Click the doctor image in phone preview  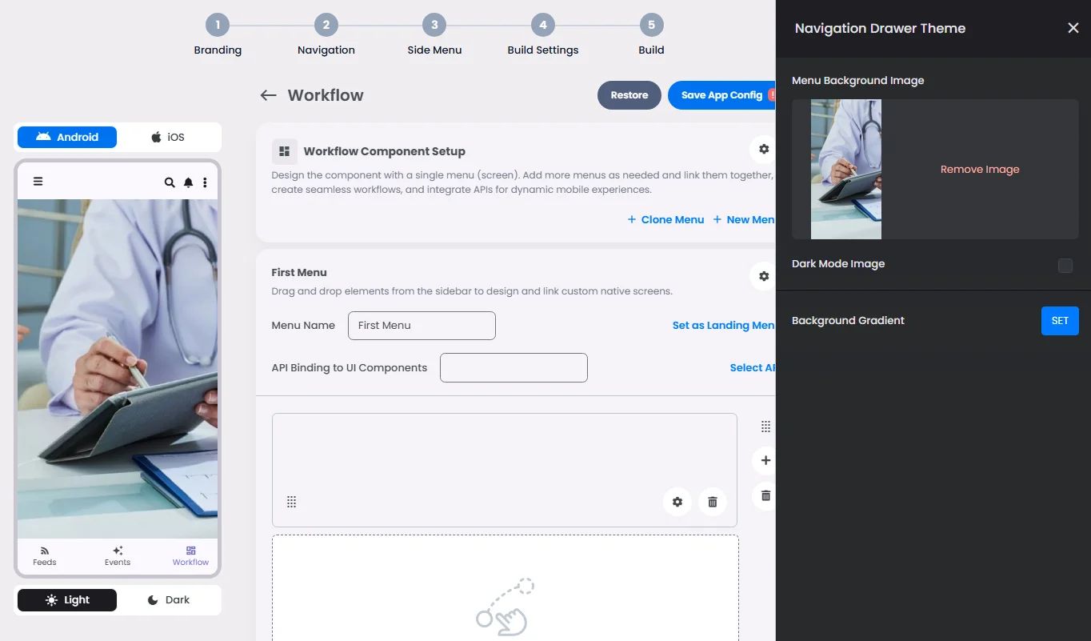click(118, 369)
